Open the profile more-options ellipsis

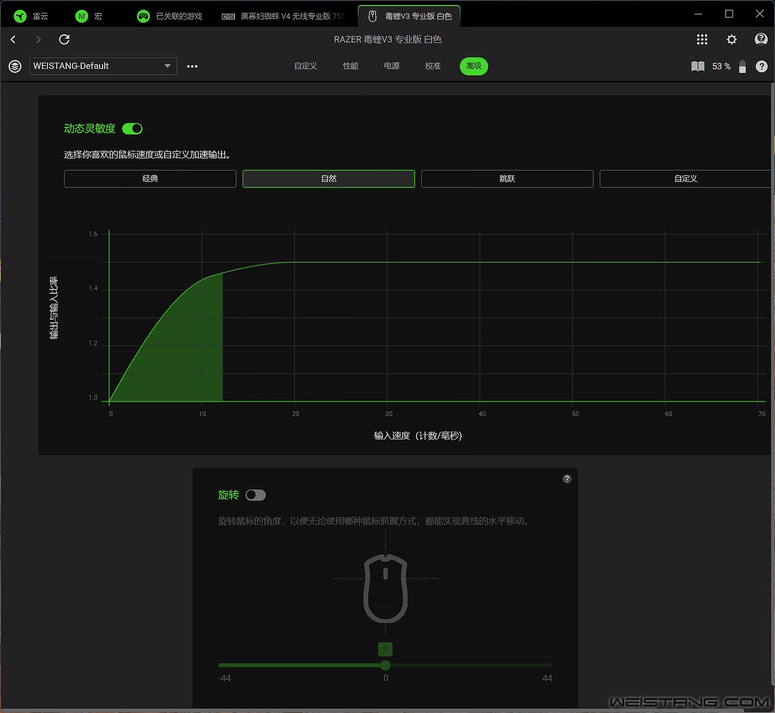192,66
